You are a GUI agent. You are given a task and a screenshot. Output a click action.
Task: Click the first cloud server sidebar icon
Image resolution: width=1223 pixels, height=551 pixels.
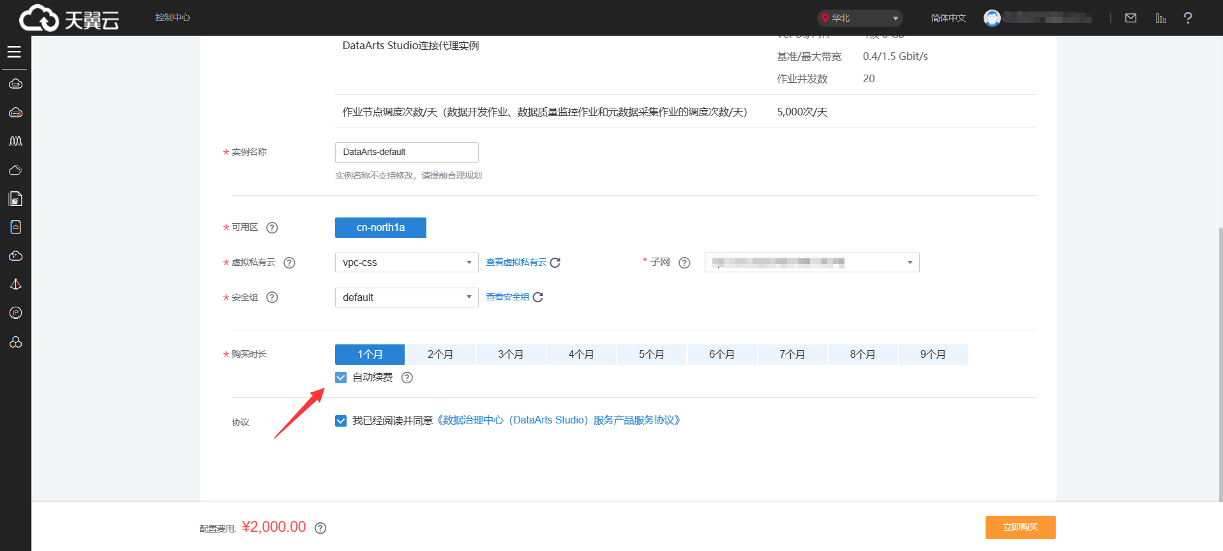click(x=15, y=84)
